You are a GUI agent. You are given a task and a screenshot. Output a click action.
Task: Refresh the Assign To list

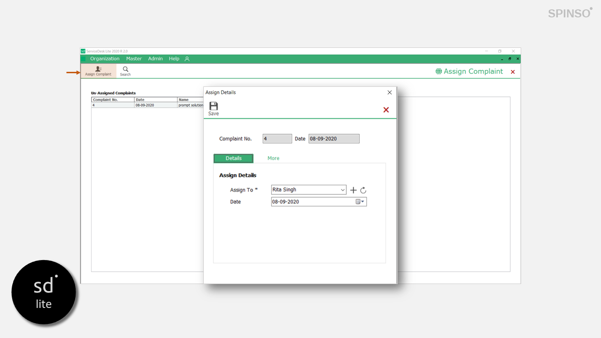(x=363, y=190)
